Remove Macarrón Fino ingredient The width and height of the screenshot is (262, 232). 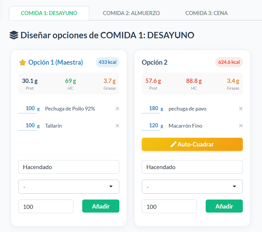pos(241,126)
